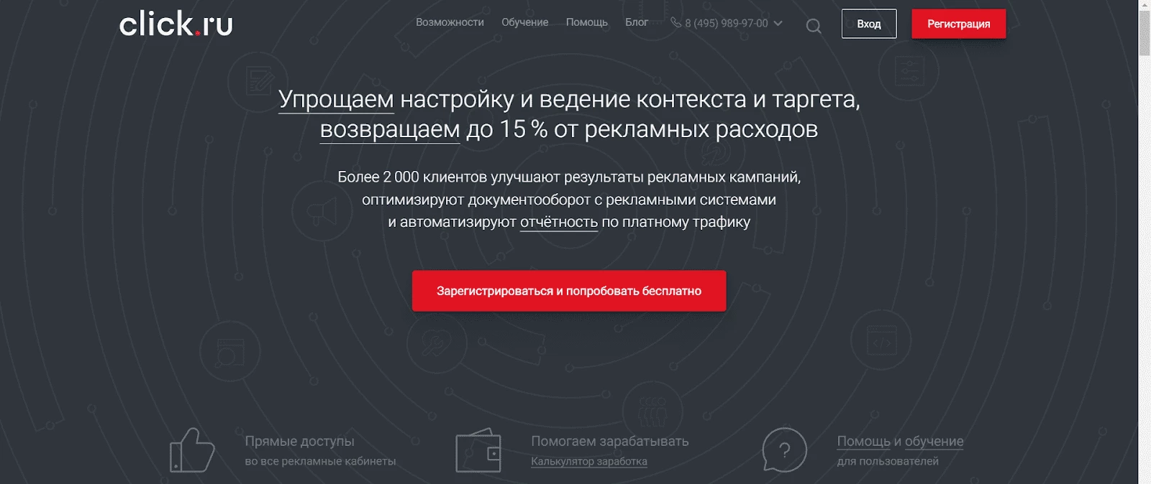Click the phone number 8 (495) 989-97-00

point(726,23)
